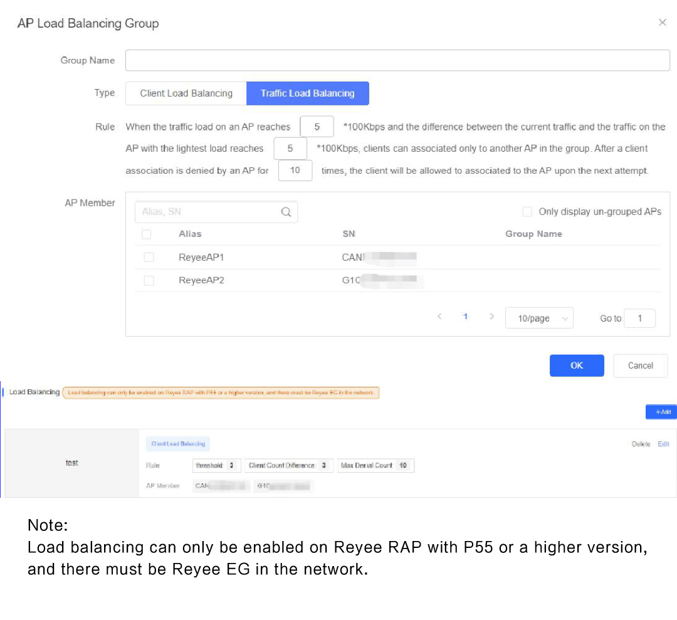Viewport: 677px width, 620px height.
Task: Click the G1G AP member tag
Action: 283,486
